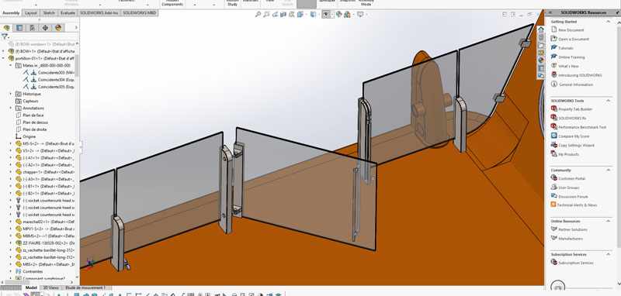Click the Edit Appearance color ball icon
This screenshot has width=621, height=296.
coord(338,14)
